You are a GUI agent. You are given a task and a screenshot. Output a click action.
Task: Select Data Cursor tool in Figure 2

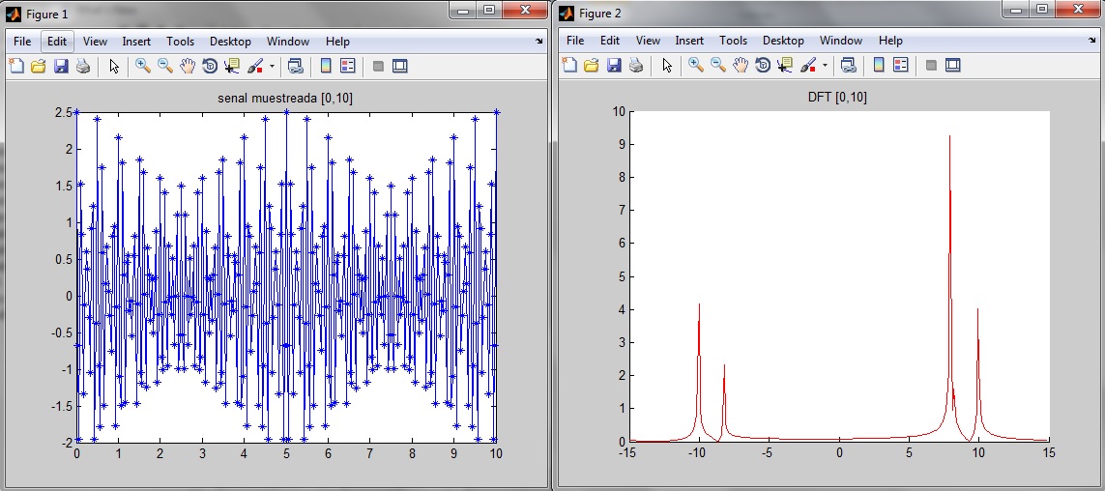[x=785, y=66]
